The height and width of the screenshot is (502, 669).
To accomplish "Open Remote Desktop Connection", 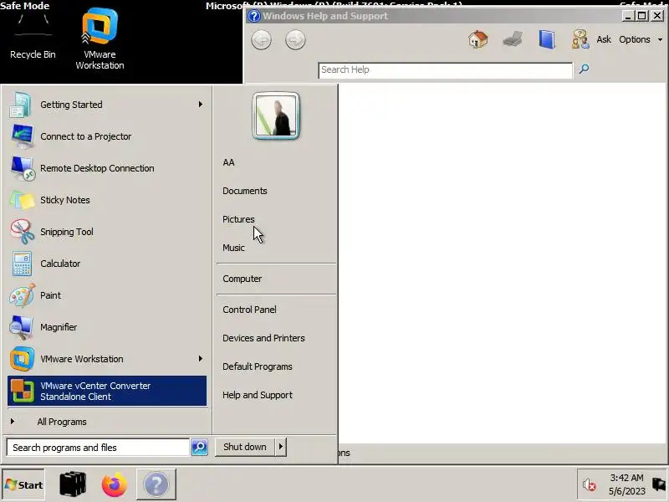I will pyautogui.click(x=107, y=168).
